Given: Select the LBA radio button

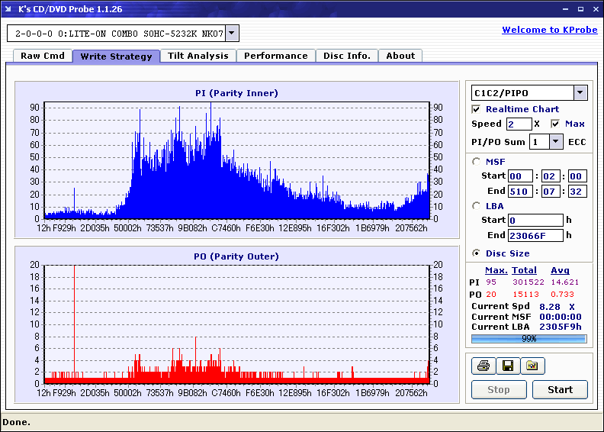Looking at the screenshot, I should tap(477, 205).
